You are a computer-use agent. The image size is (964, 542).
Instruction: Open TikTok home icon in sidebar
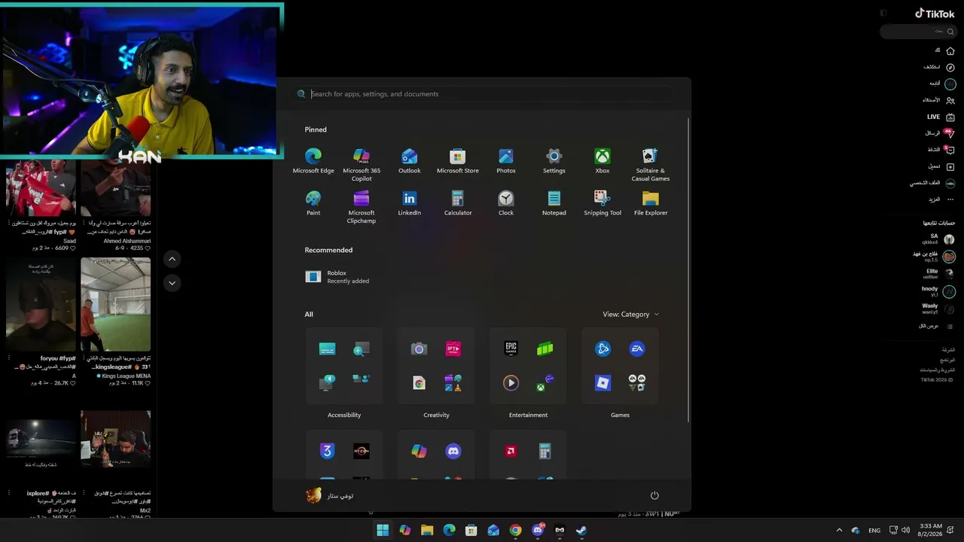pos(950,50)
